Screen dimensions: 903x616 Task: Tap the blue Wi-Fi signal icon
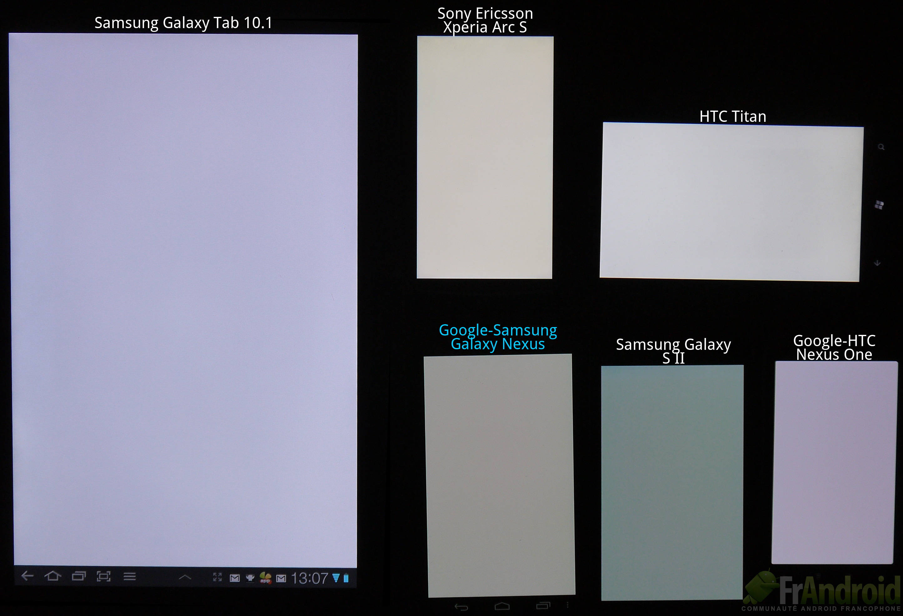pos(336,578)
